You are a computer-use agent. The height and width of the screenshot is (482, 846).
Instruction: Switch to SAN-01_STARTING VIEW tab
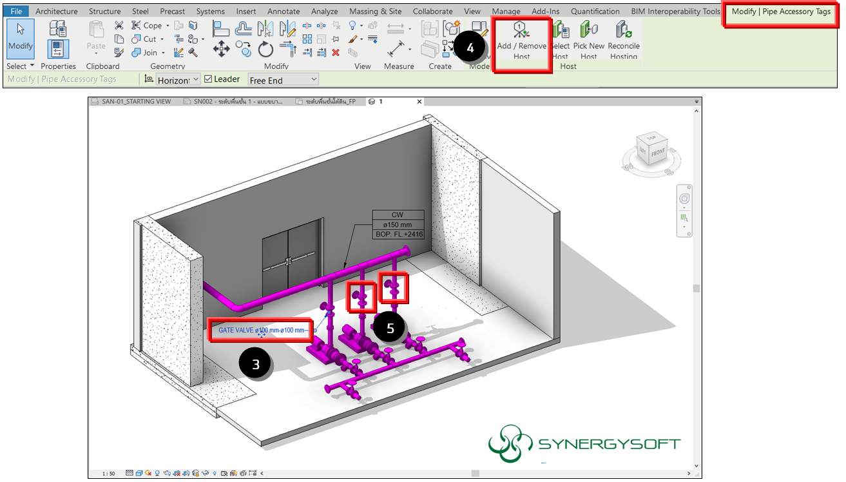[136, 102]
